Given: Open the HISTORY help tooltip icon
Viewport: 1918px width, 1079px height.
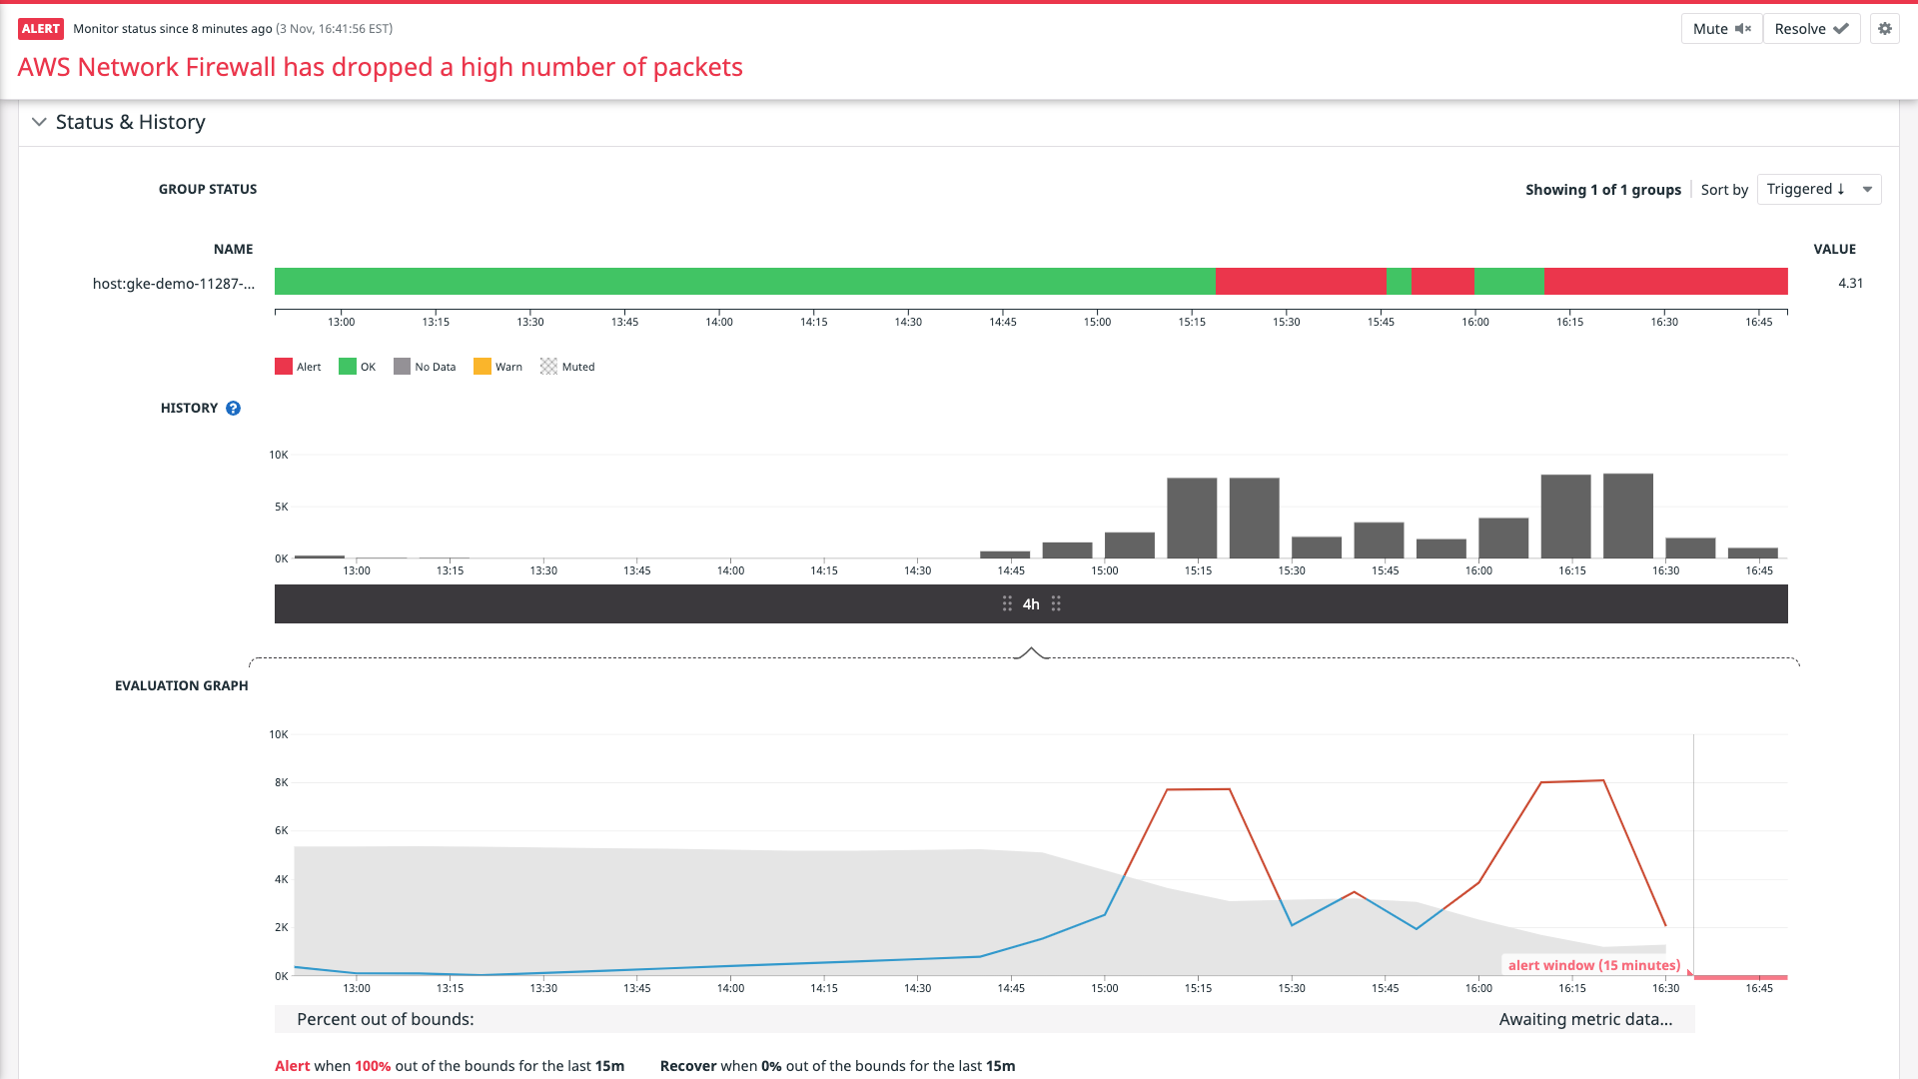Looking at the screenshot, I should pos(234,408).
